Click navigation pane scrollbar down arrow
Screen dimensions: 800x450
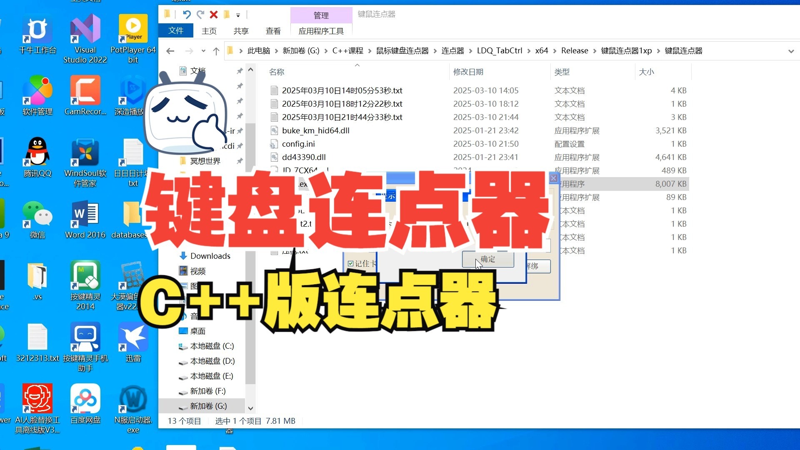point(250,409)
